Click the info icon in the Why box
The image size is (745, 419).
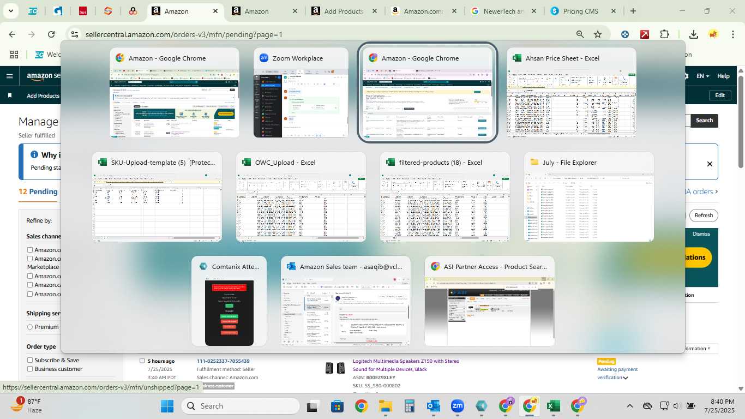point(34,155)
